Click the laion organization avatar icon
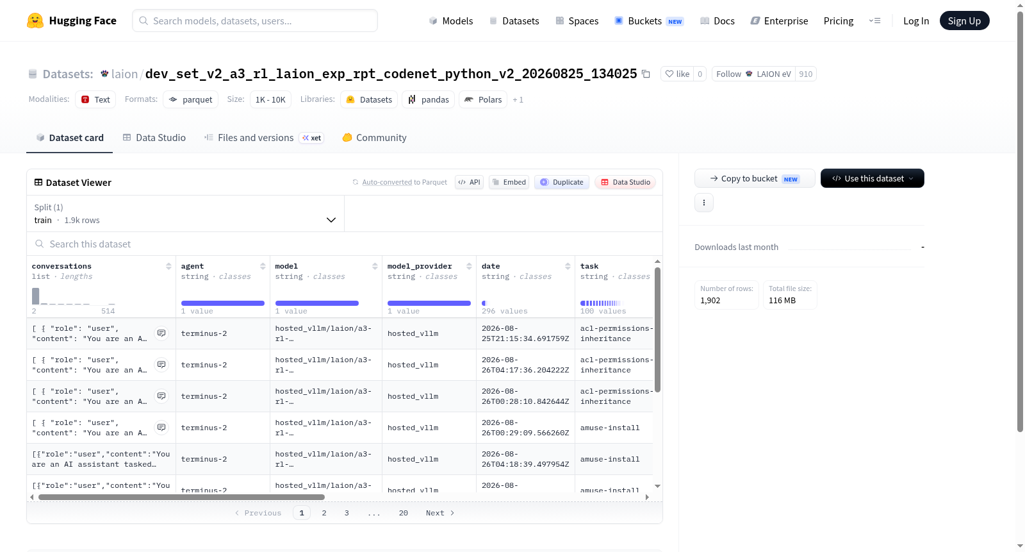Image resolution: width=1025 pixels, height=552 pixels. [104, 74]
